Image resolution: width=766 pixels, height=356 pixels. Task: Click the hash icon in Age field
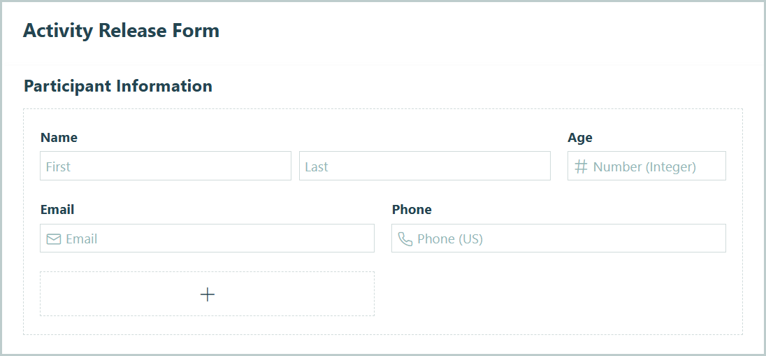[x=581, y=166]
